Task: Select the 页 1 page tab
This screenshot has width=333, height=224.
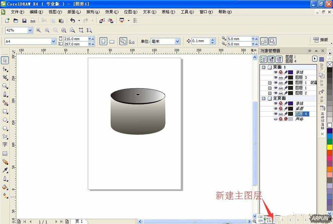Action: [79, 221]
